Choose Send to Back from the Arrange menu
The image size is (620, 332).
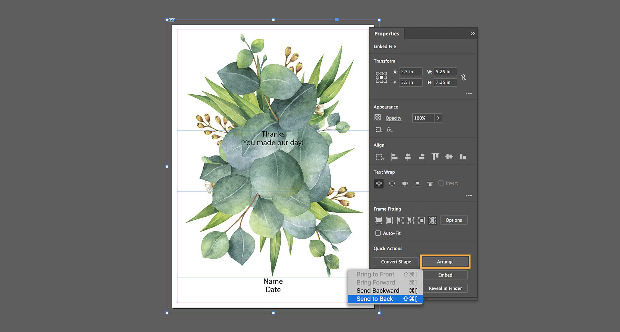point(375,299)
